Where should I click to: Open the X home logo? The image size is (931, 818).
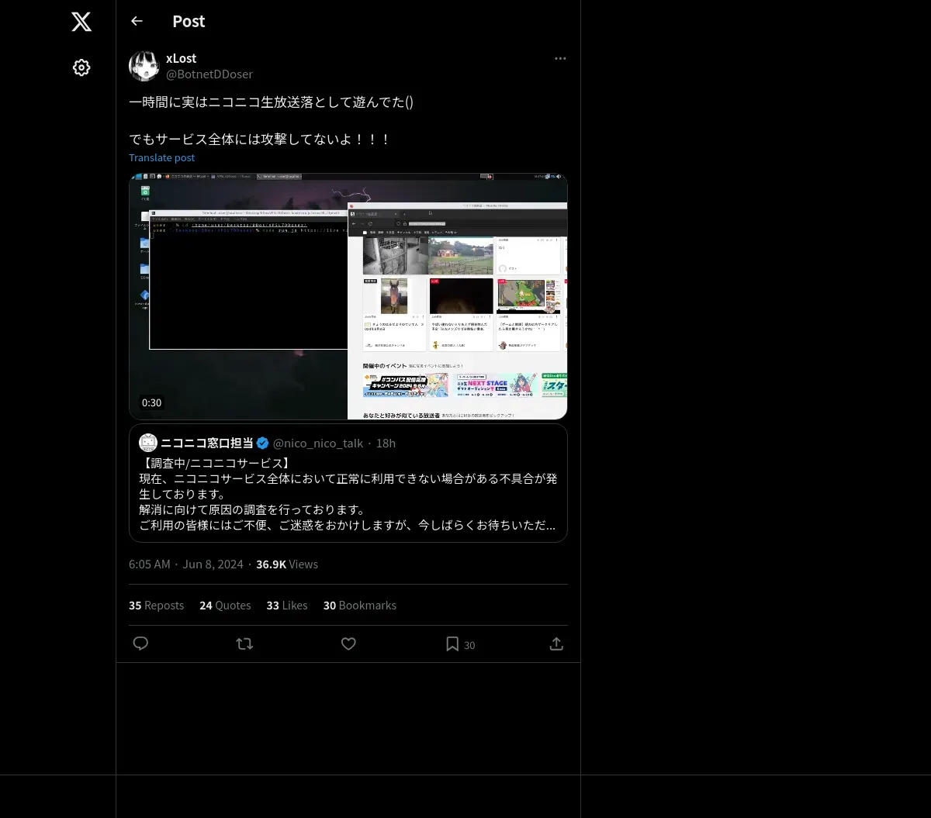81,22
